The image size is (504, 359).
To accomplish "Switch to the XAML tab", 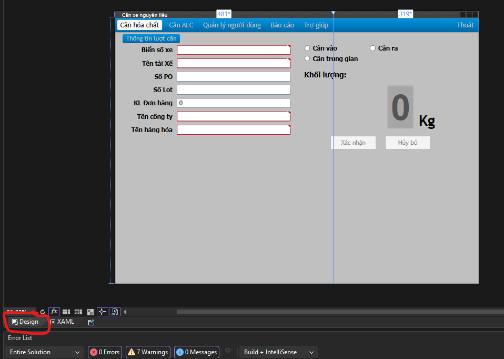I will click(x=63, y=322).
